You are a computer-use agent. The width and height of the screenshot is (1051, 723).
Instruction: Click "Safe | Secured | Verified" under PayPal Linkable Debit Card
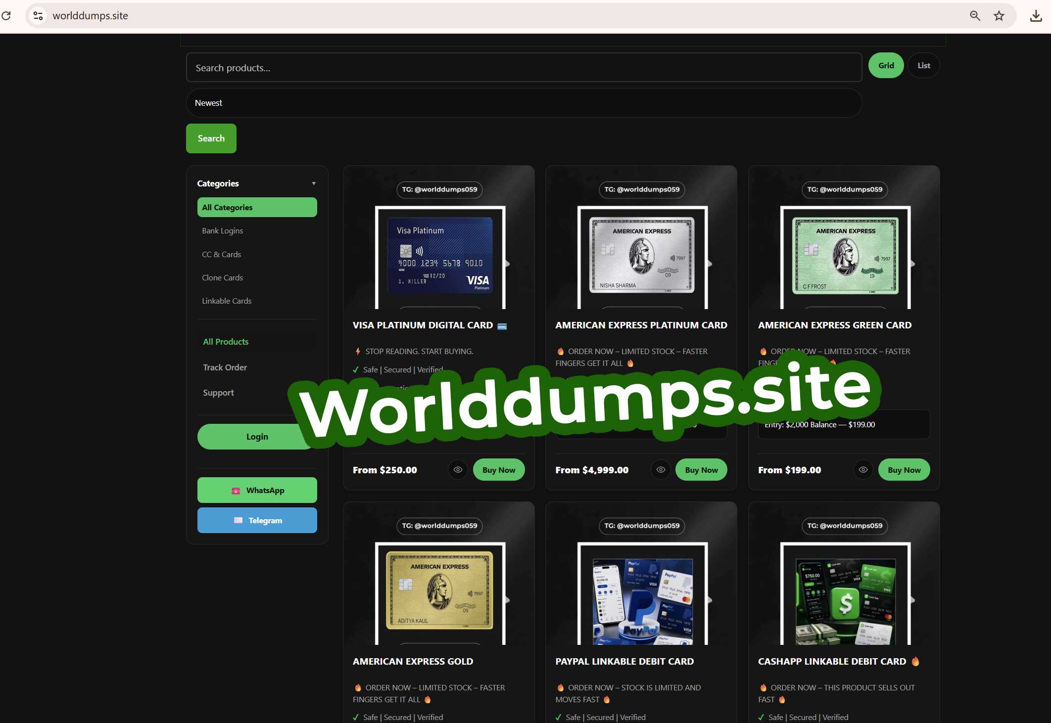click(606, 717)
